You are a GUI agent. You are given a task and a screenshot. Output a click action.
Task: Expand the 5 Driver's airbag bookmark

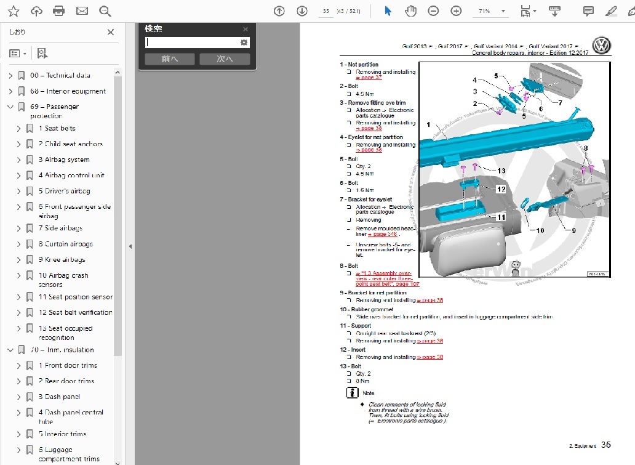(x=18, y=192)
